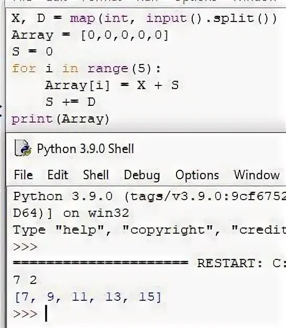Viewport: 286px width, 328px height.
Task: Click the Python version banner text
Action: (149, 196)
